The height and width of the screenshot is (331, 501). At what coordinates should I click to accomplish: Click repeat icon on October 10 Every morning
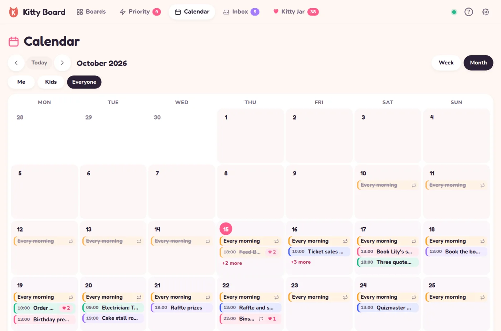click(414, 185)
